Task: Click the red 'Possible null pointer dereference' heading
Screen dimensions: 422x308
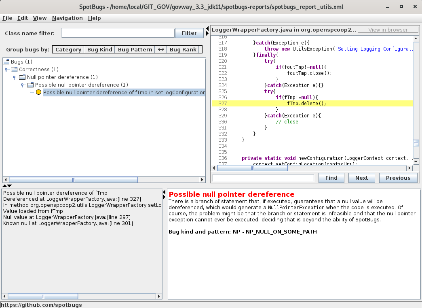Action: [x=232, y=194]
